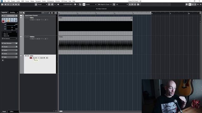Select the 192khz audio waveform event
Viewport: 202px width, 113px height.
[95, 45]
